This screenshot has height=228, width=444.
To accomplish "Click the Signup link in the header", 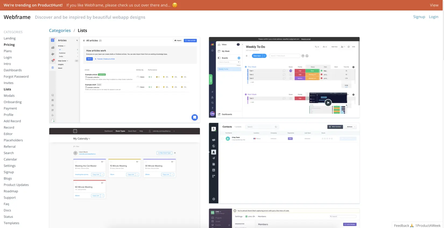I will [x=419, y=17].
